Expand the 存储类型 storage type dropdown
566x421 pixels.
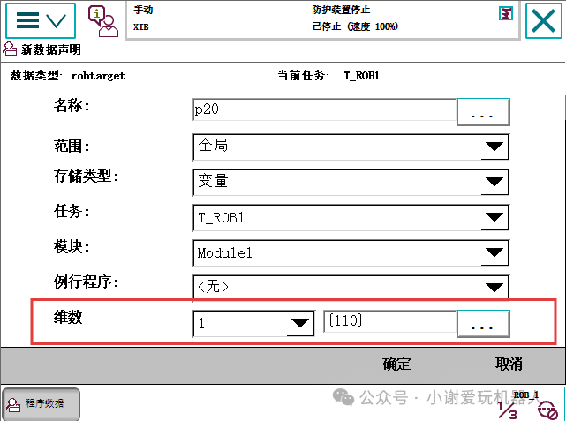(351, 182)
